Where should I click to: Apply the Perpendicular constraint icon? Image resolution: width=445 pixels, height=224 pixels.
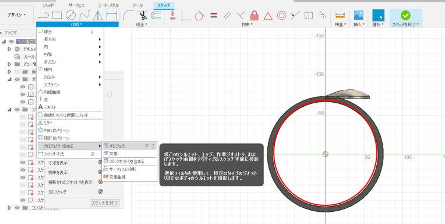click(241, 15)
